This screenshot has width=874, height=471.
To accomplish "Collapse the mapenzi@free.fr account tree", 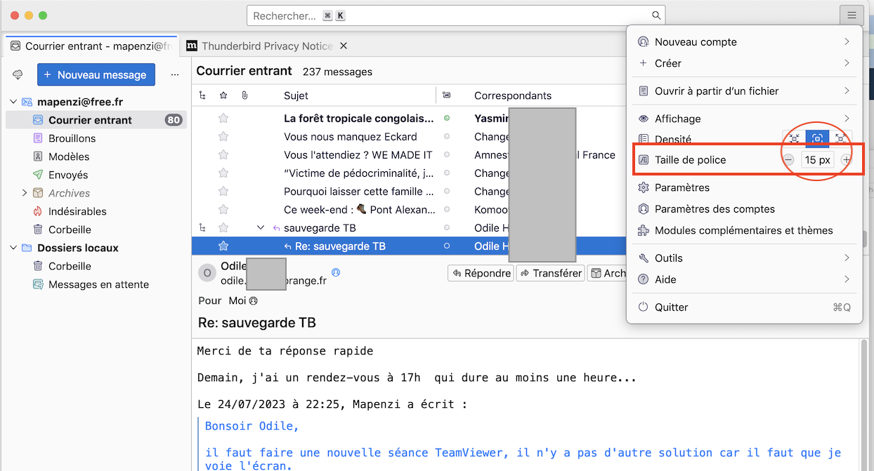I will 13,102.
